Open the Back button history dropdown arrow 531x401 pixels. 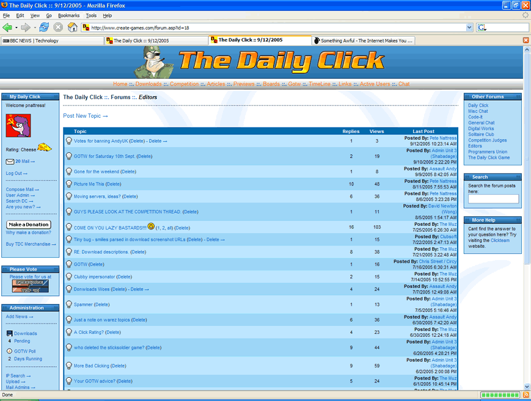click(x=16, y=27)
